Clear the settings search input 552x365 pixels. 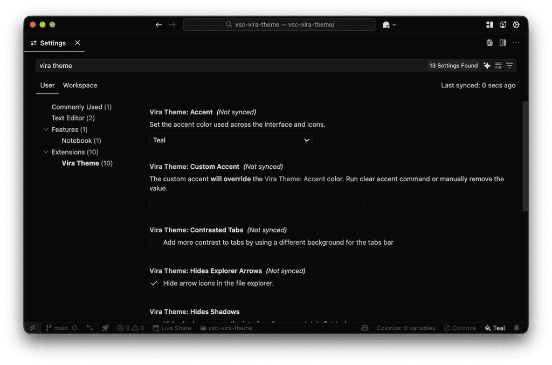click(498, 65)
